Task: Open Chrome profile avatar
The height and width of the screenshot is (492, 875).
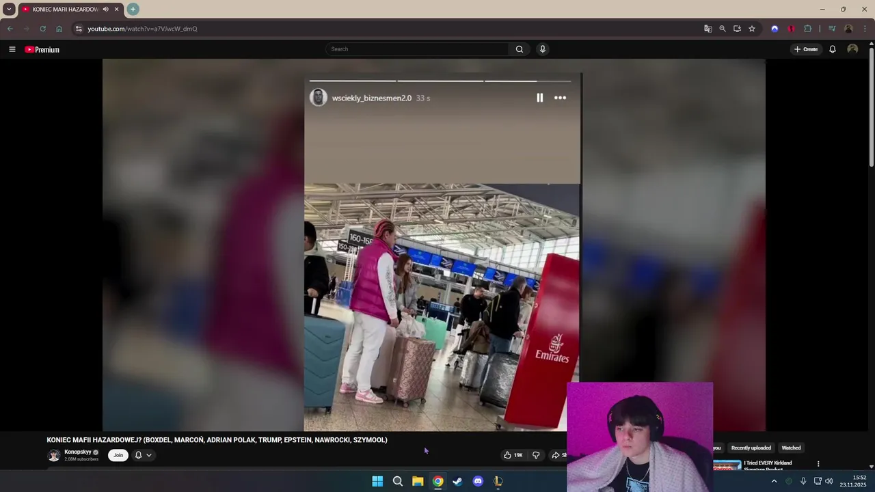Action: coord(848,29)
